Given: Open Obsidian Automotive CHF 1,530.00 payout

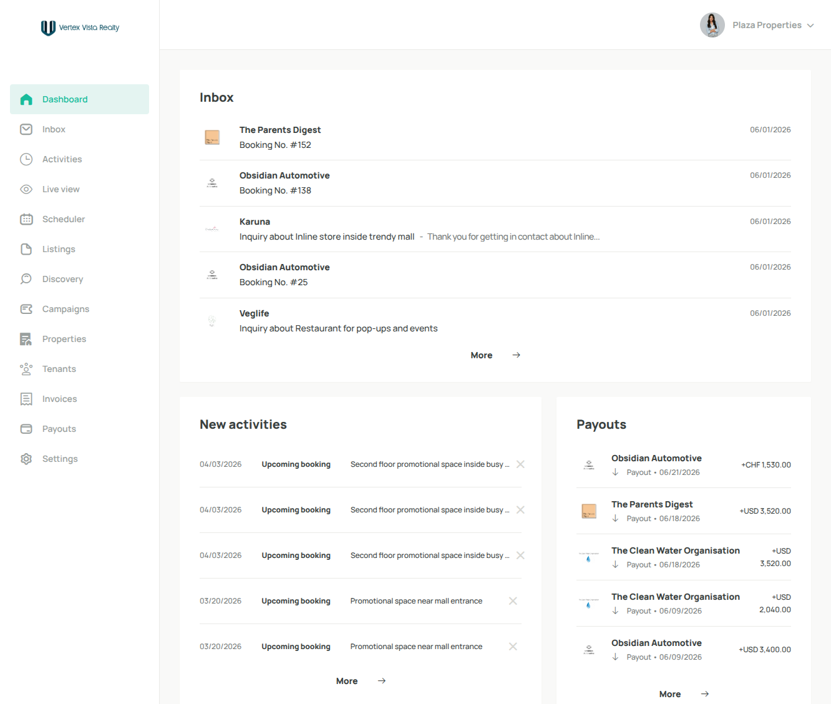Looking at the screenshot, I should 684,465.
